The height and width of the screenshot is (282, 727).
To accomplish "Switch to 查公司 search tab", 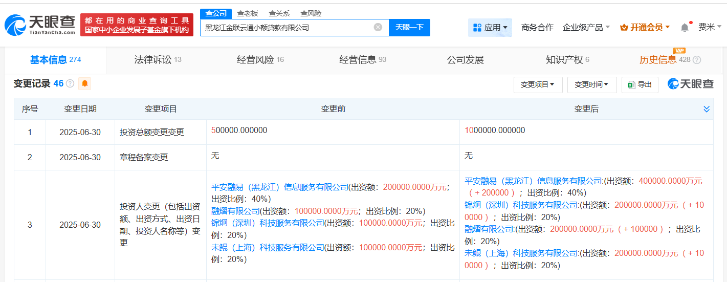I will (215, 13).
